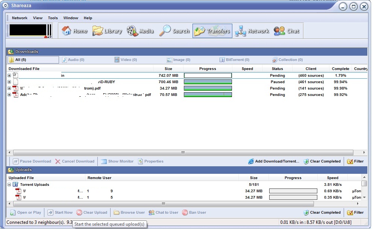This screenshot has width=379, height=237.
Task: Click progress bar of 1.79% download
Action: click(208, 76)
